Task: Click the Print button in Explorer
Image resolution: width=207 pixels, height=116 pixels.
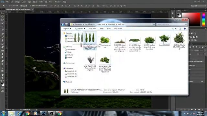Action: 102,29
